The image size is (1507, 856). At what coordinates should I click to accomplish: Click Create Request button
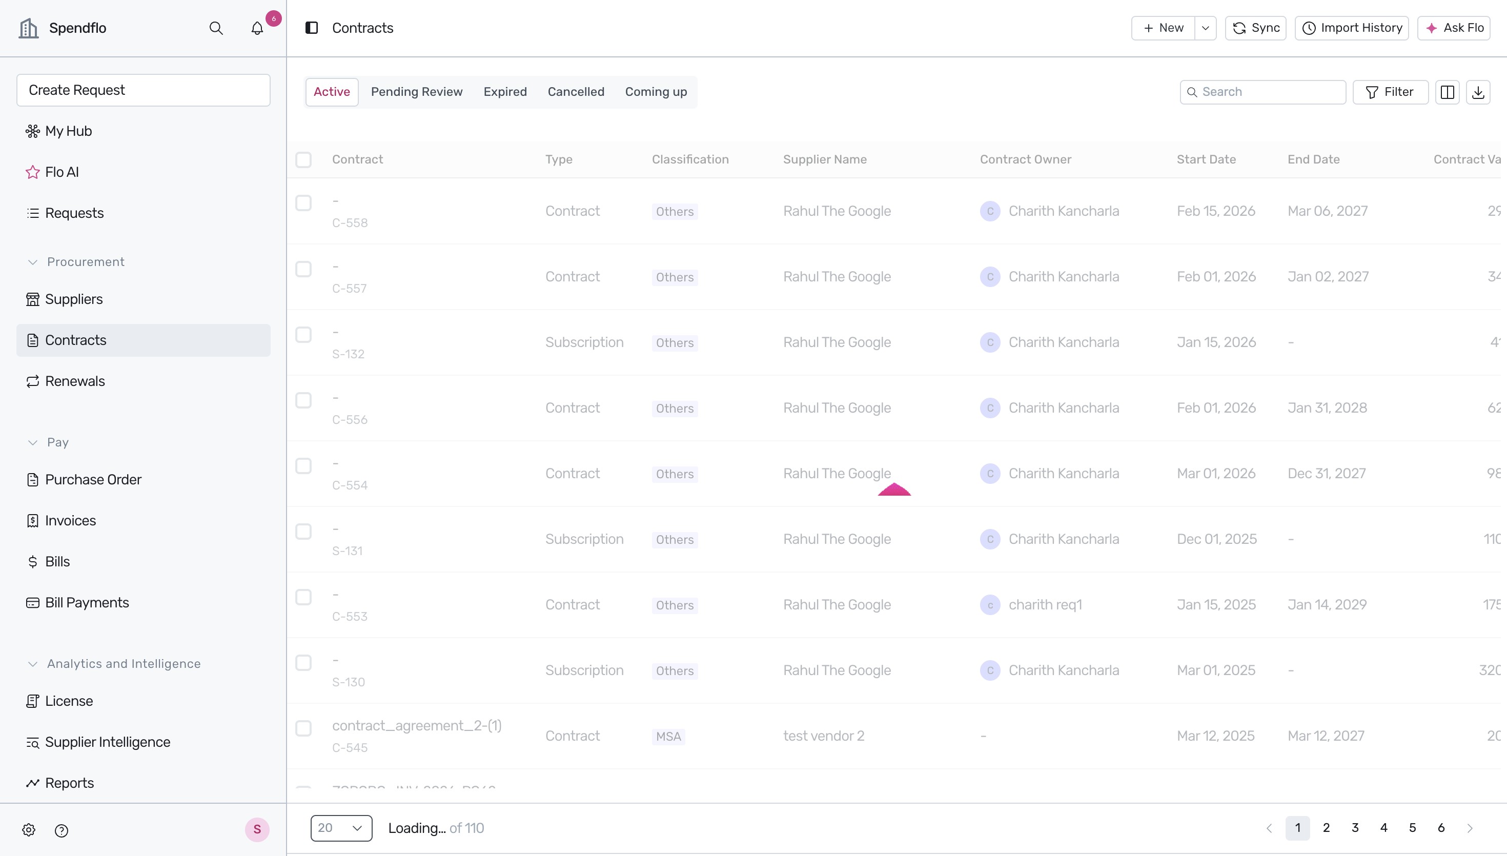tap(144, 90)
